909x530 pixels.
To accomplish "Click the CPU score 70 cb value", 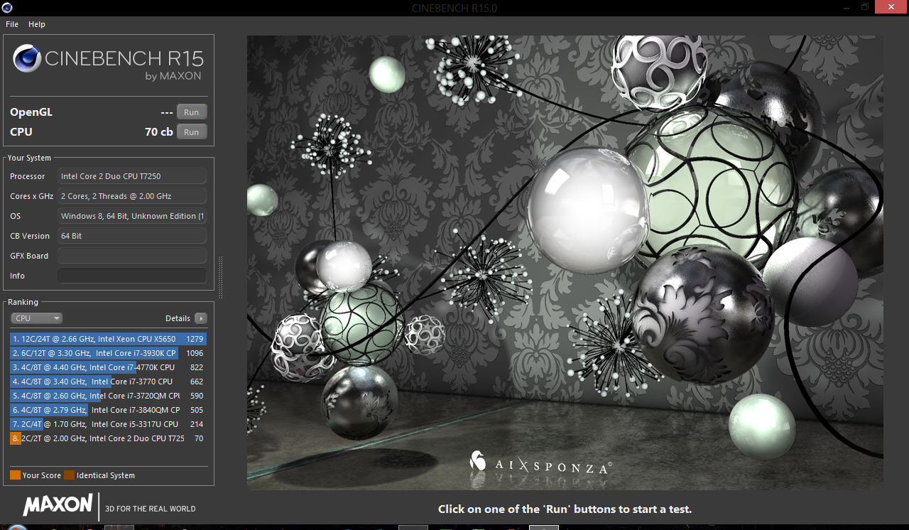I will 158,132.
